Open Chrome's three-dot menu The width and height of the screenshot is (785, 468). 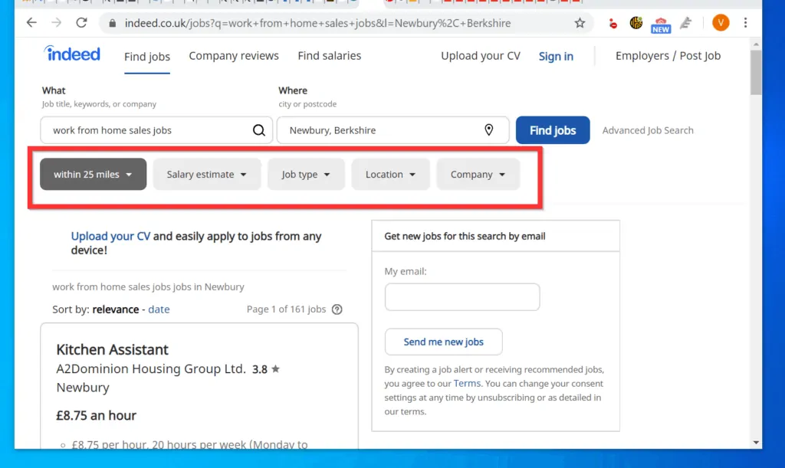click(746, 23)
